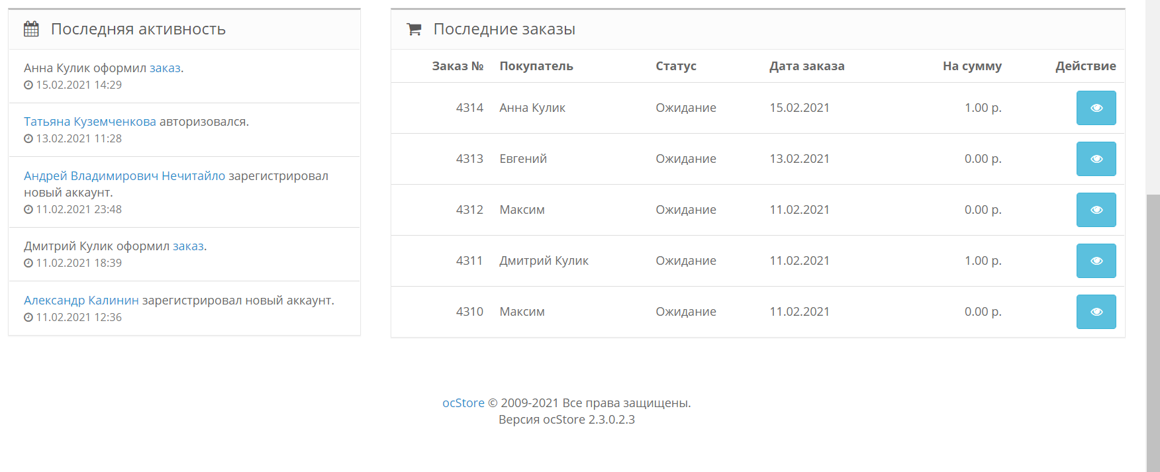The width and height of the screenshot is (1160, 472).
Task: Click the page vertical scrollbar thumb
Action: click(x=1153, y=331)
